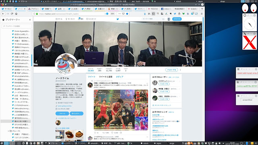This screenshot has height=145, width=258.
Task: Follow the second suggested user 梅村優
Action: point(164,91)
